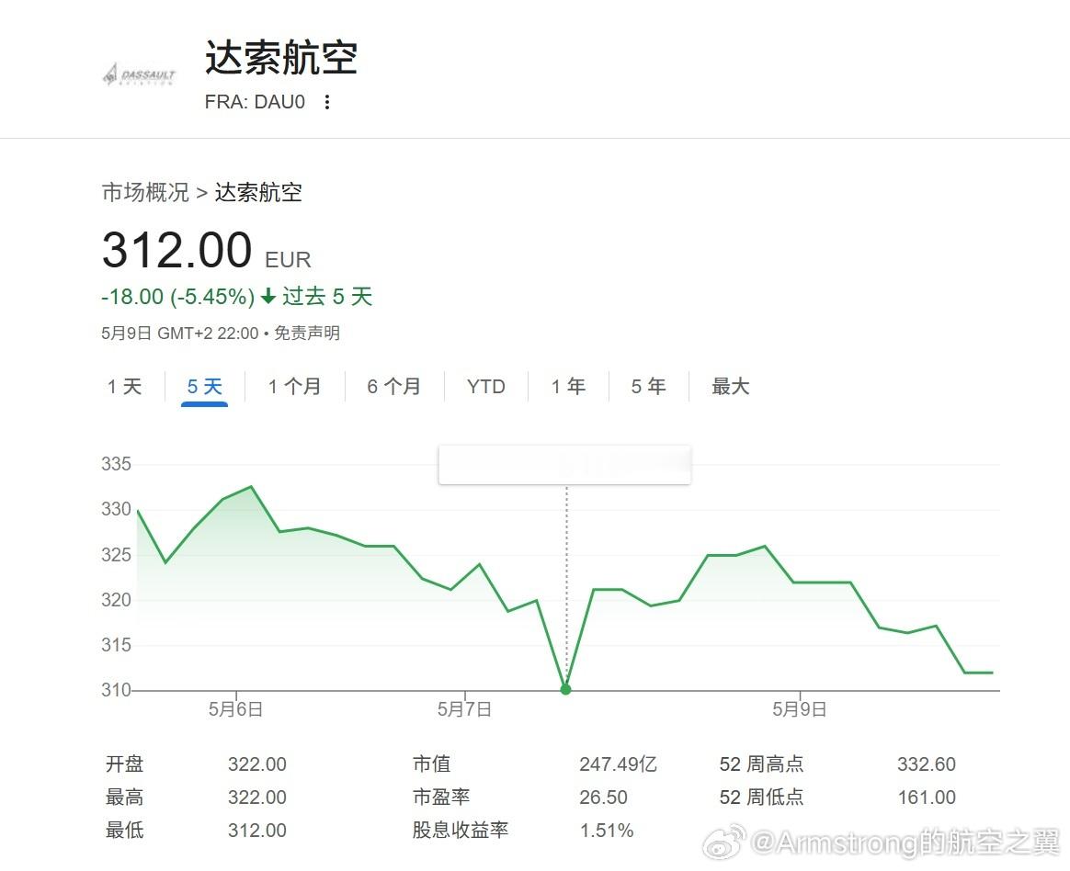
Task: Click the -18.00 (-5.45%) change value
Action: 177,297
